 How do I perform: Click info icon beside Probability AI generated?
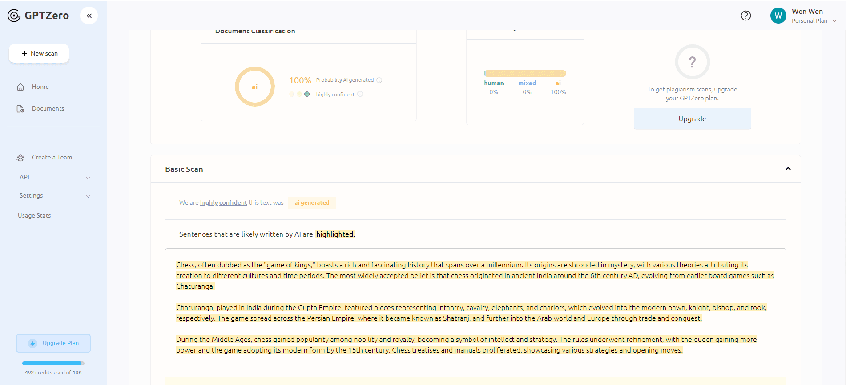point(379,80)
